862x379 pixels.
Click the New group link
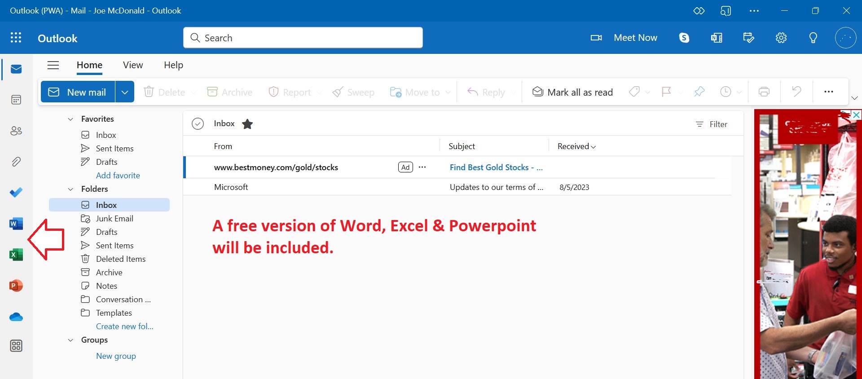(x=116, y=356)
